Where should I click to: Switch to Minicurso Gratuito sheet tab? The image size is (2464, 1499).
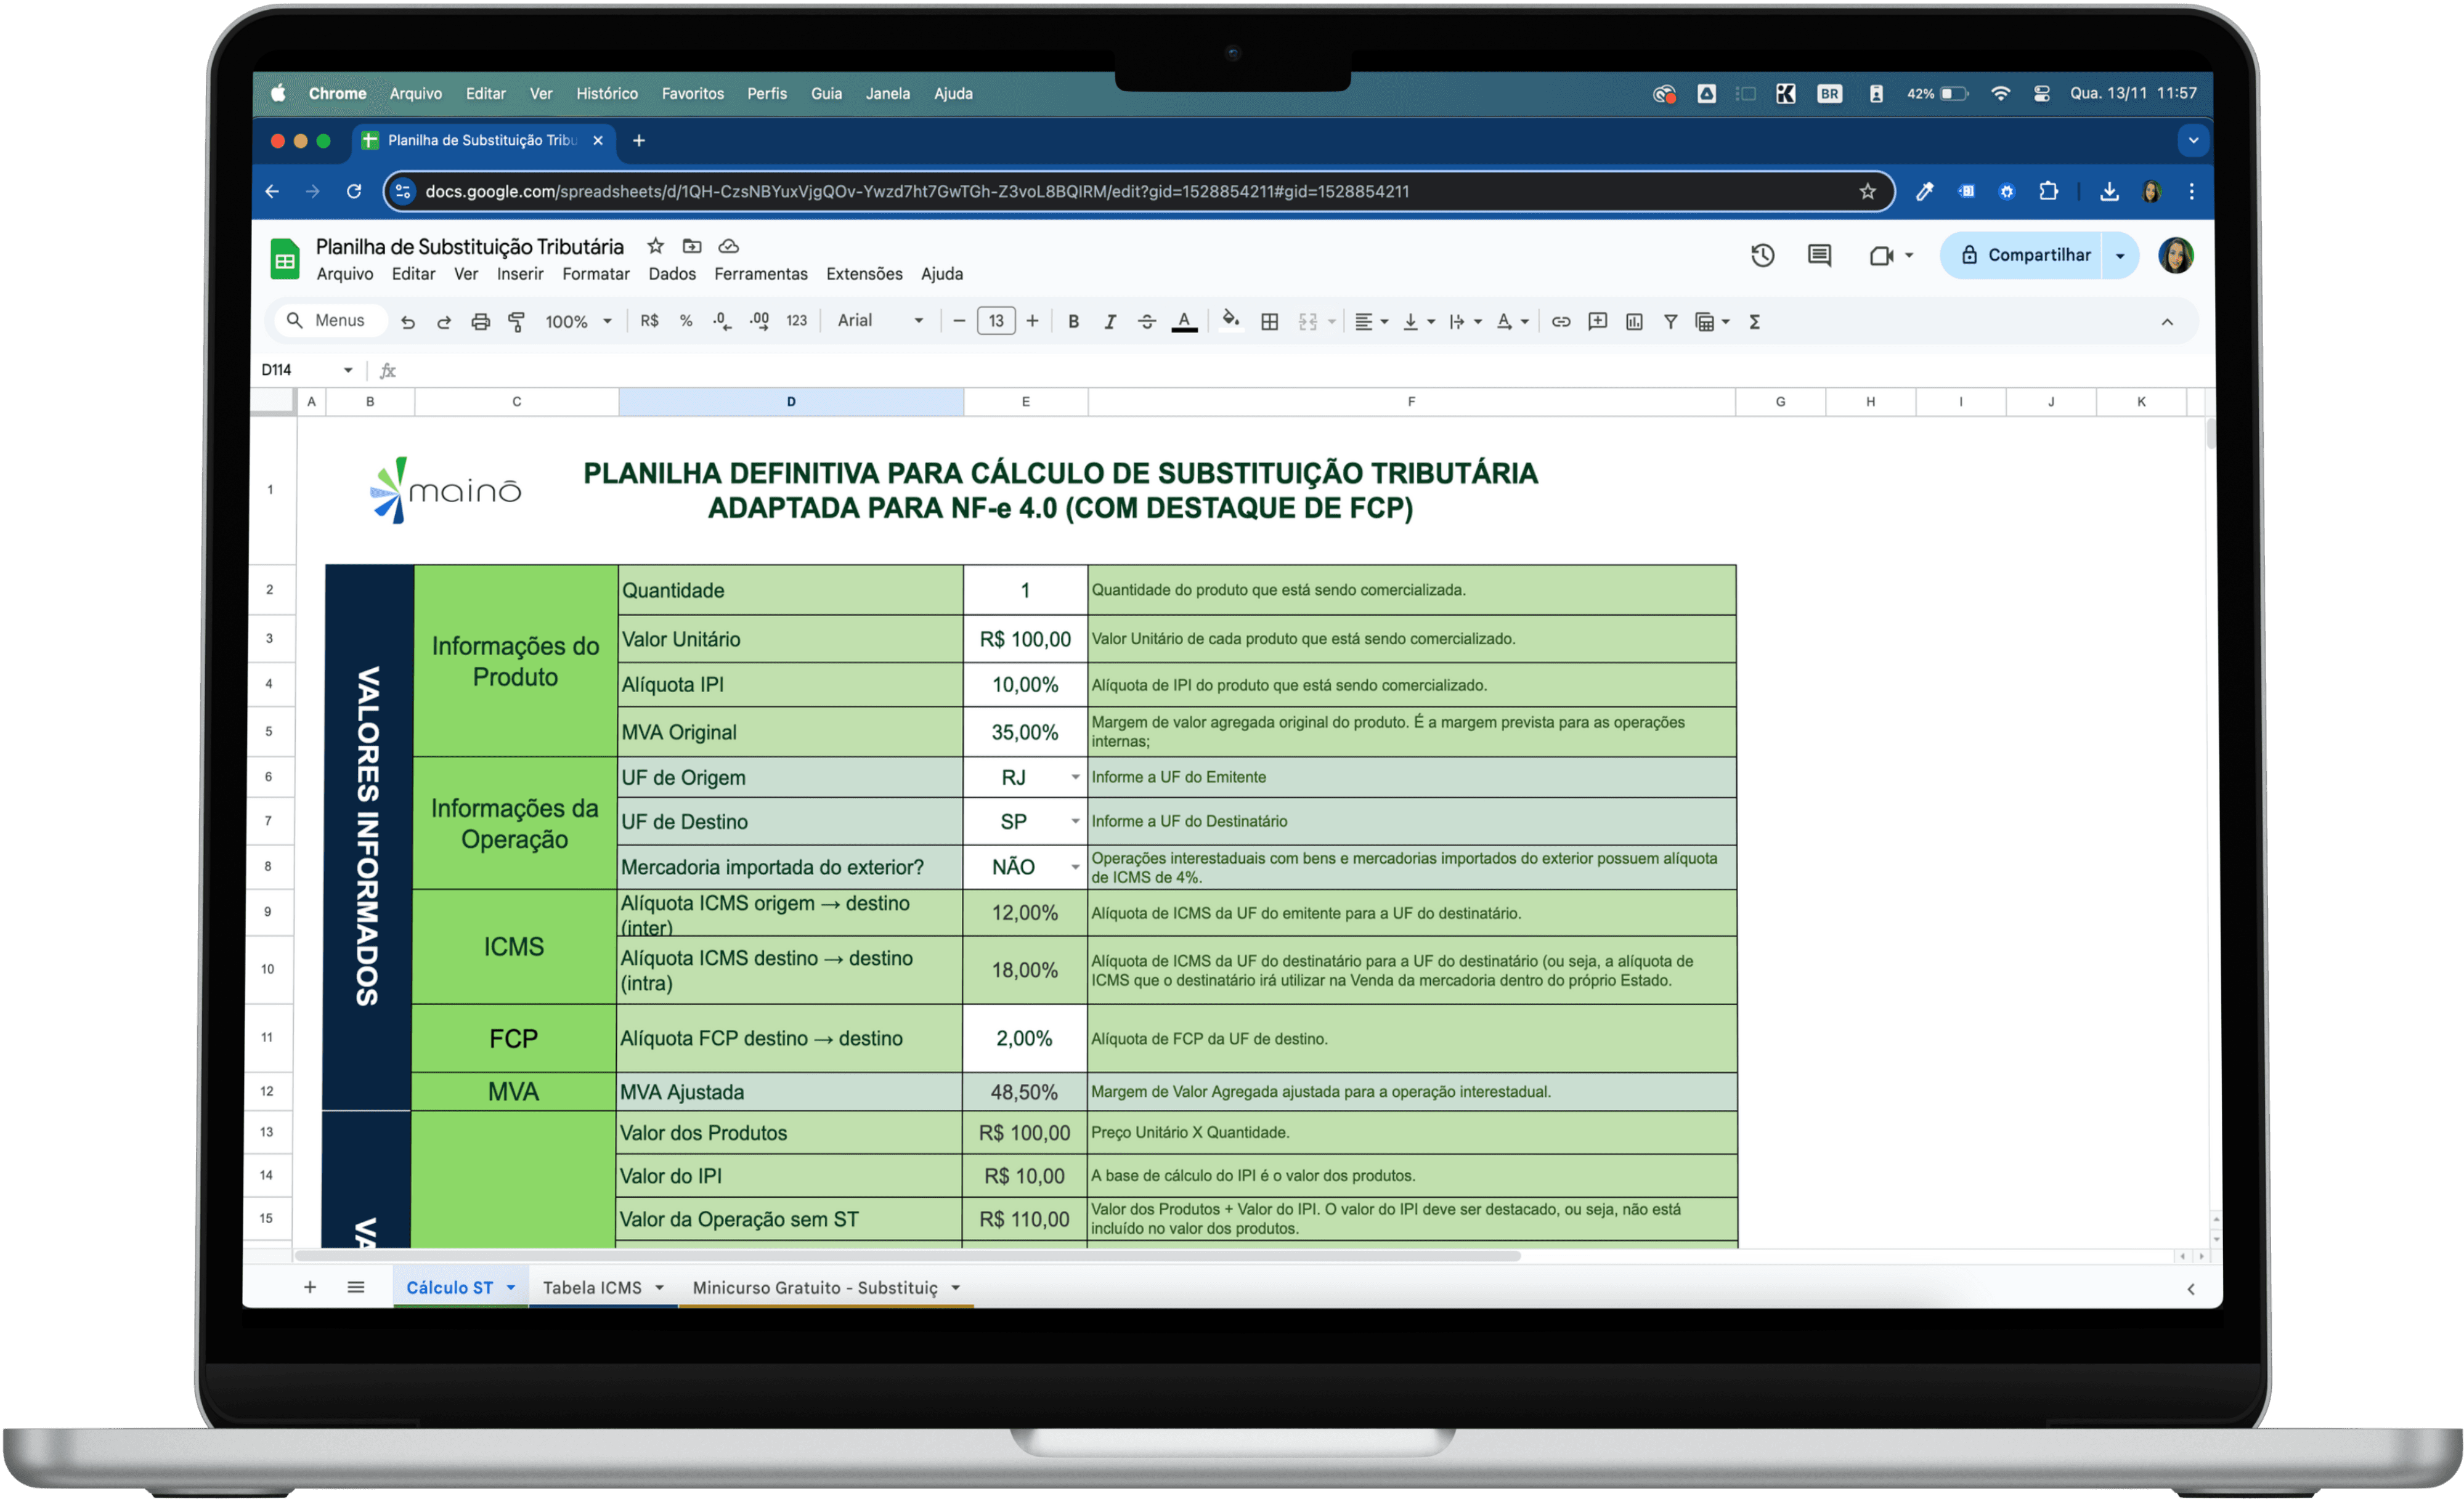click(x=826, y=1287)
